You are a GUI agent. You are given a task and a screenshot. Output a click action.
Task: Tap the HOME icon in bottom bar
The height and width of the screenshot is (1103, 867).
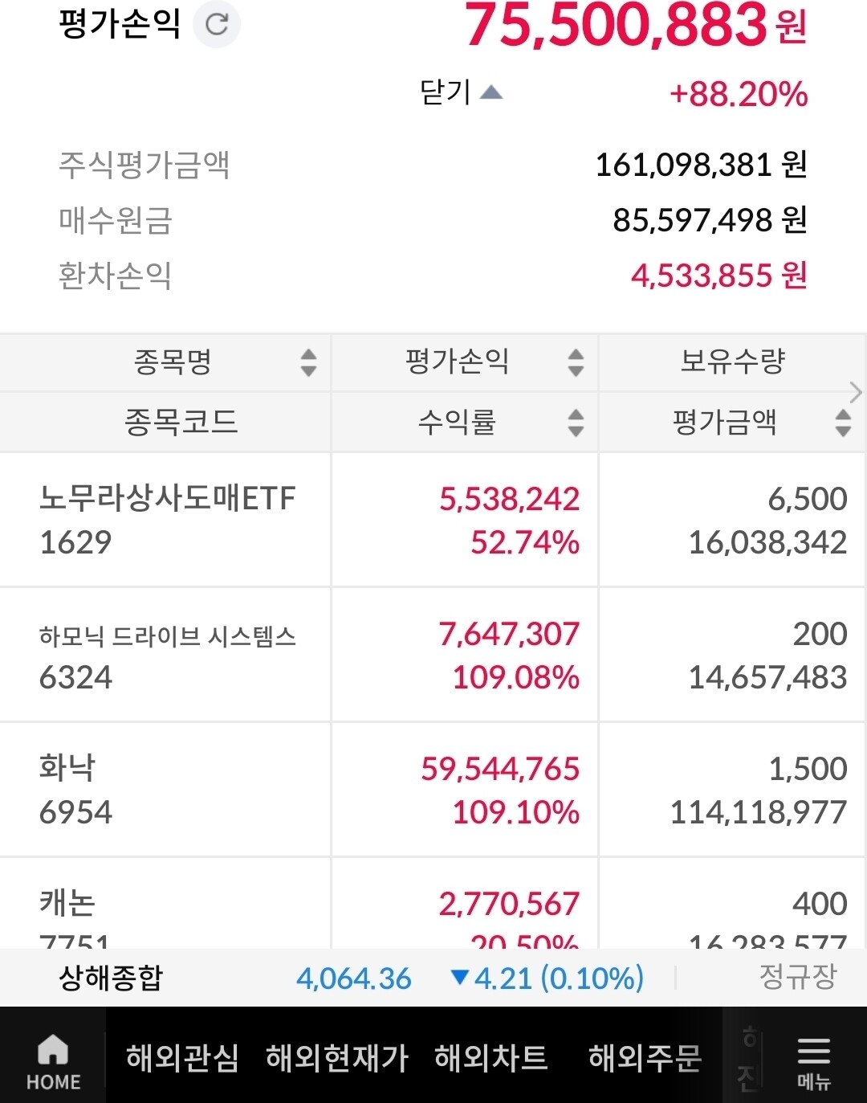tap(53, 1062)
